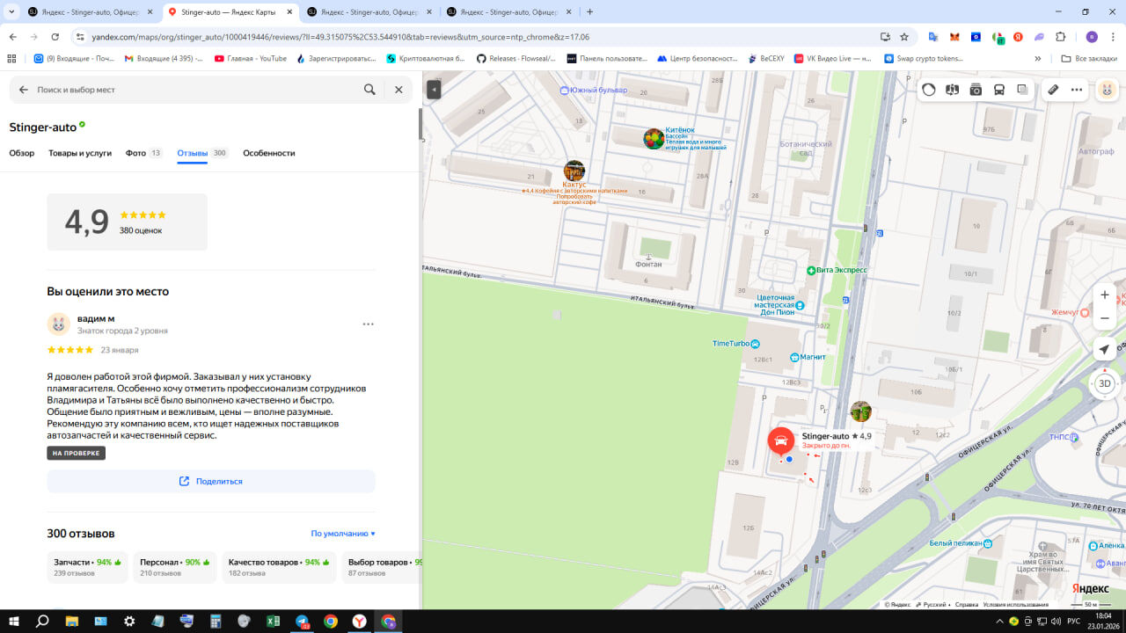Switch map to 3D view

point(1105,383)
